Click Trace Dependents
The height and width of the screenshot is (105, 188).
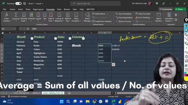124,17
